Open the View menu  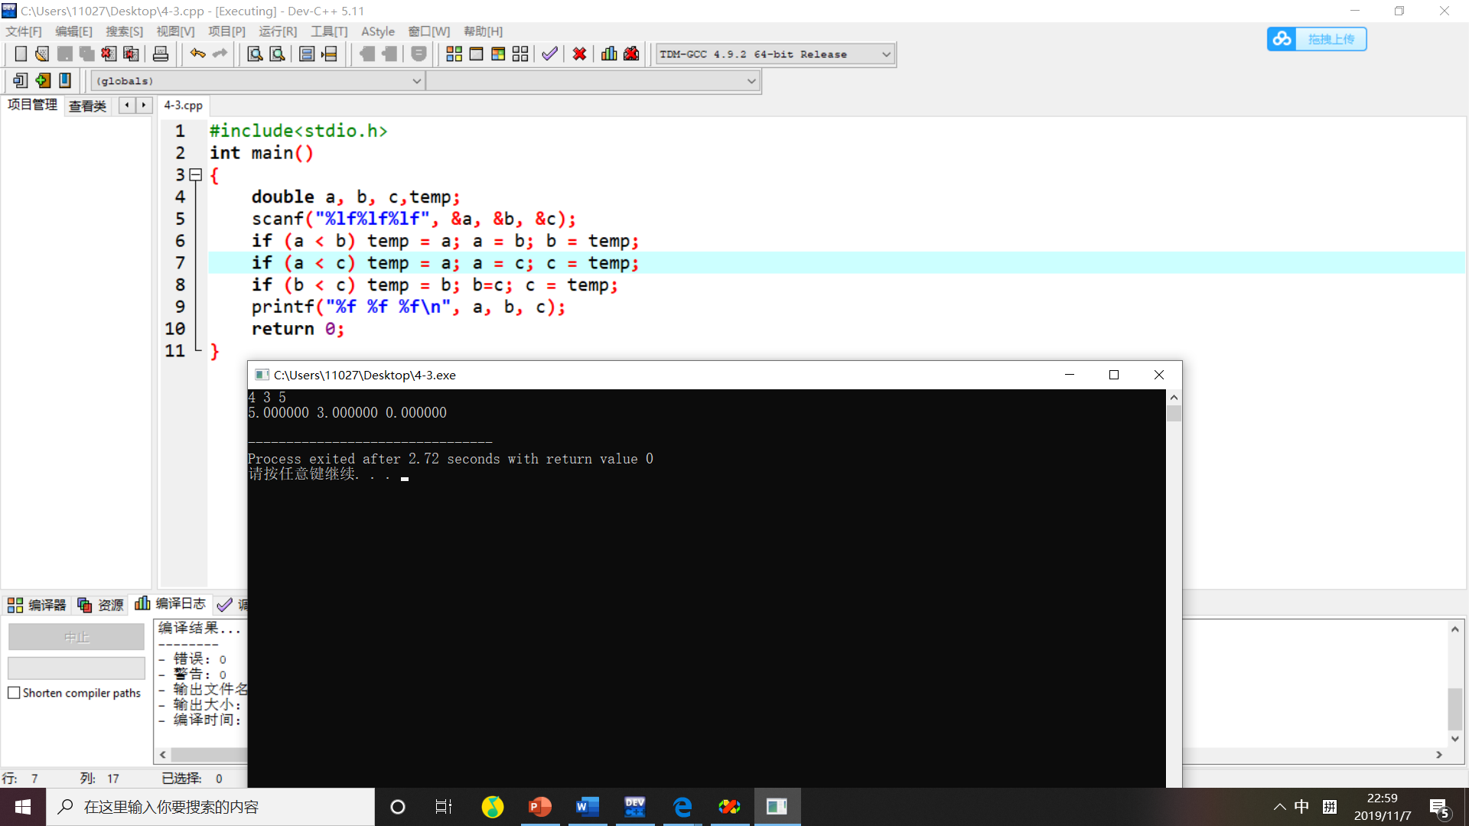[x=175, y=31]
